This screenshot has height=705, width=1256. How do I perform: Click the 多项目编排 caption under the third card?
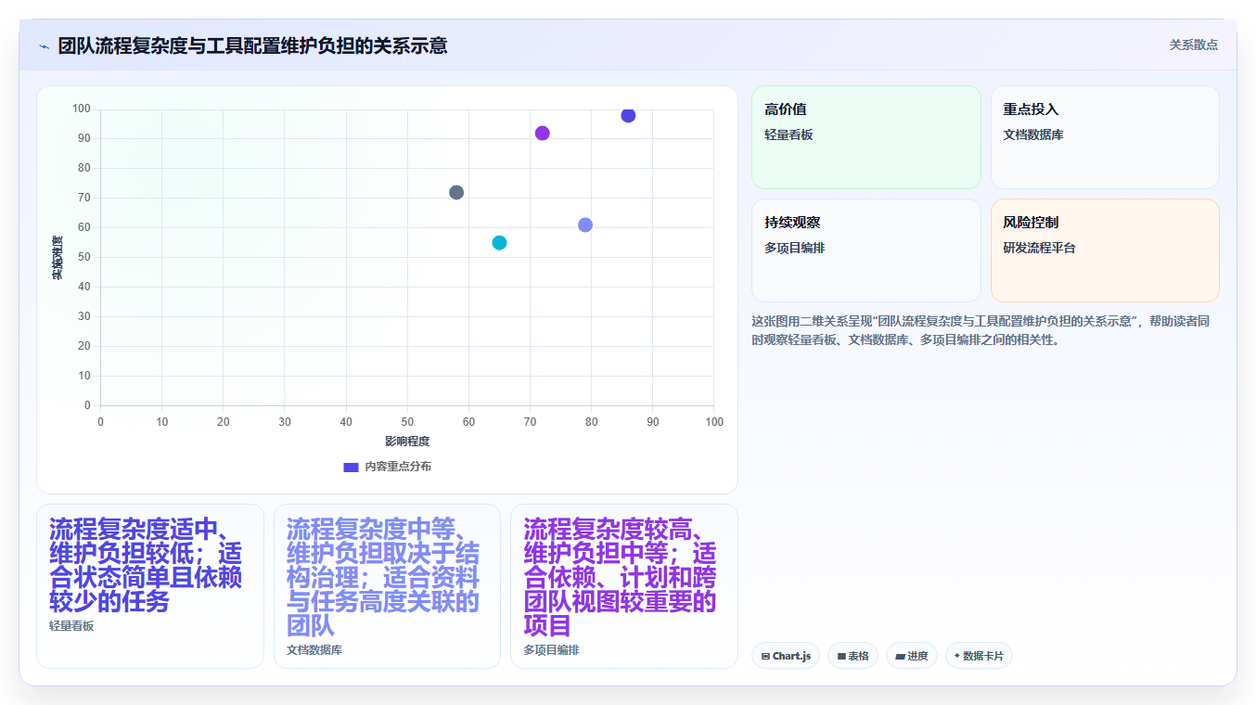(551, 650)
